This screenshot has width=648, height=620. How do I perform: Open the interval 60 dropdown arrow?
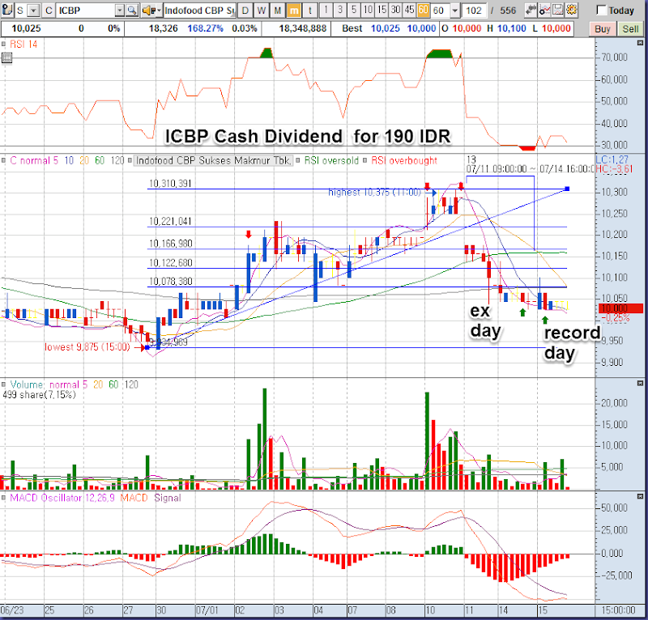pos(455,11)
